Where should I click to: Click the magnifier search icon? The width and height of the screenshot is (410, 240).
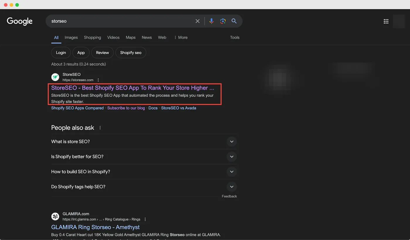click(x=234, y=21)
